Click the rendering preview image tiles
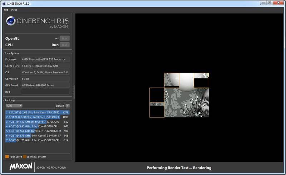 [x=179, y=95]
